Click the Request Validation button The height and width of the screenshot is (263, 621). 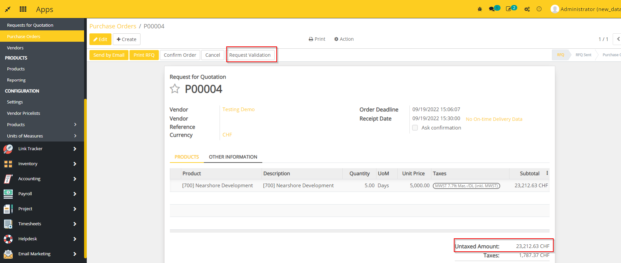[x=250, y=55]
